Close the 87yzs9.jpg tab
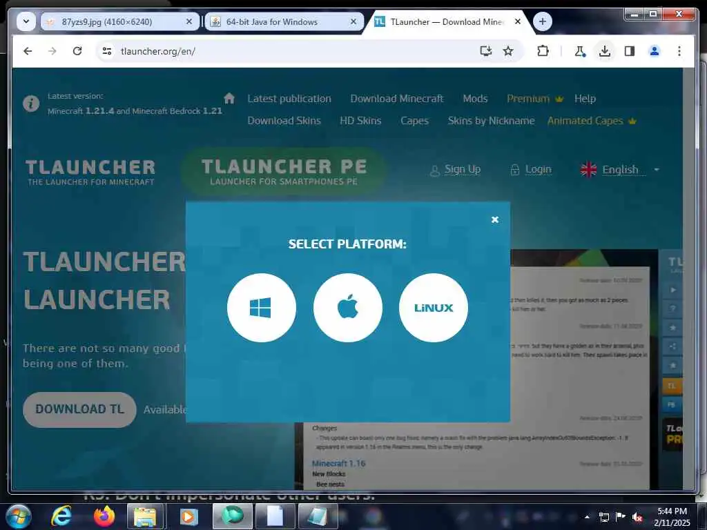This screenshot has width=707, height=530. 189,21
